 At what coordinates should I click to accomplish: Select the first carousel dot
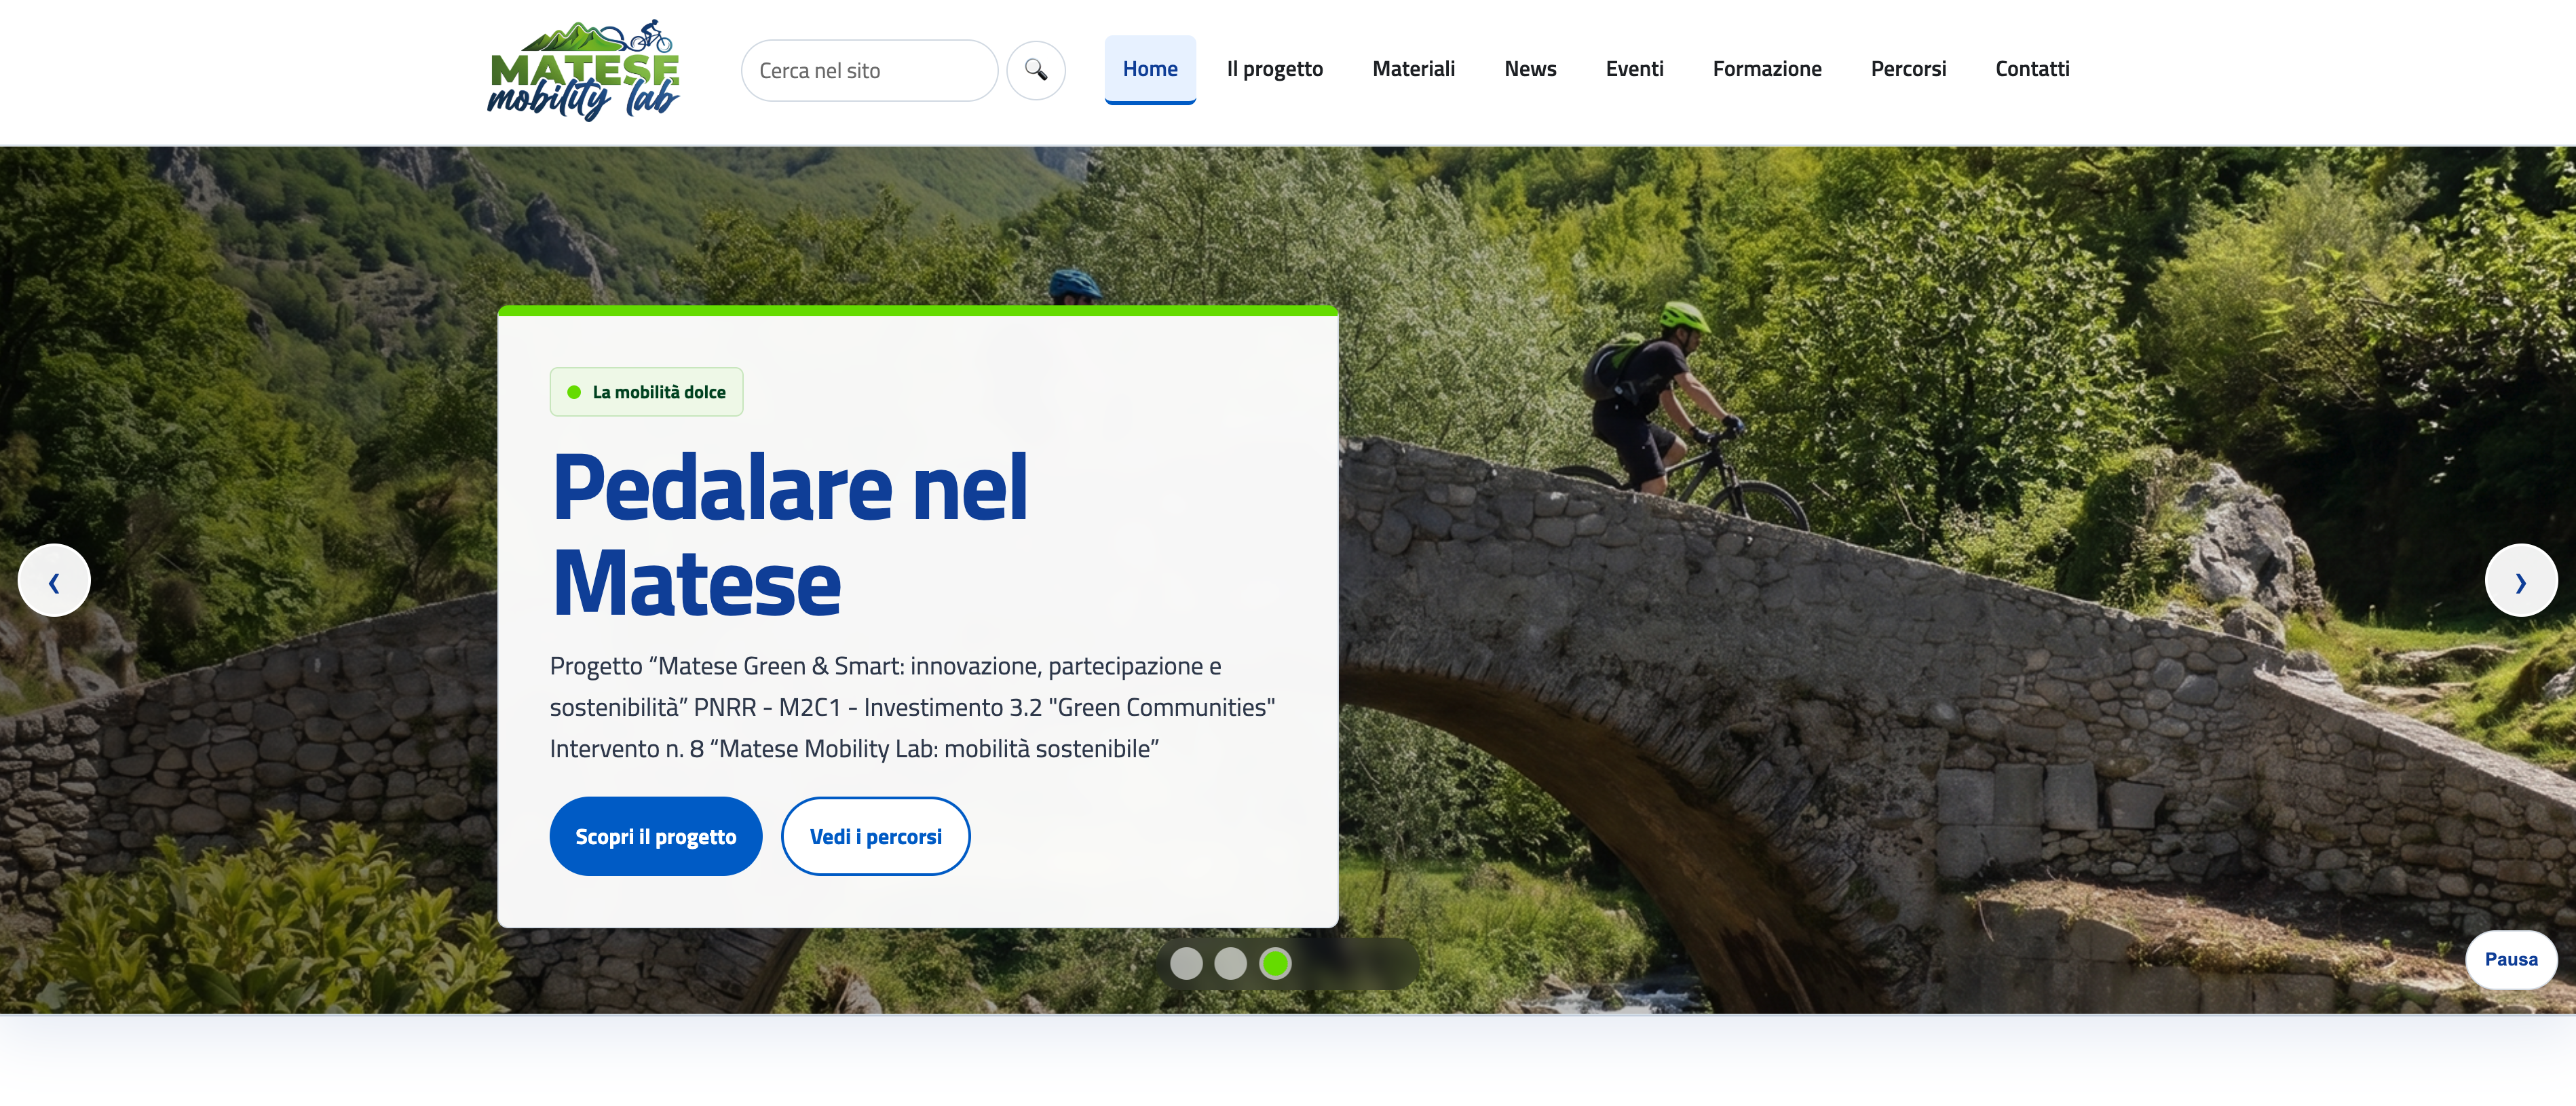1186,963
